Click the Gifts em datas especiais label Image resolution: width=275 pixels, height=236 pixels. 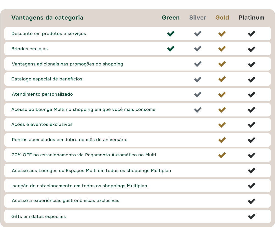pyautogui.click(x=38, y=217)
